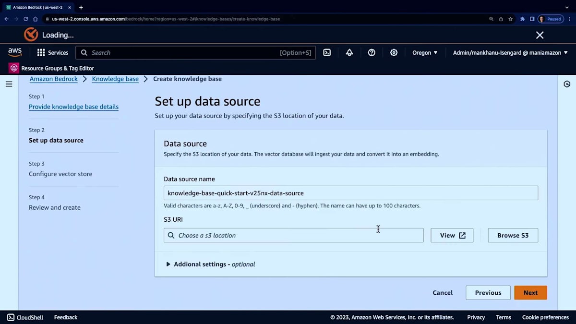Click the Review and create step text
The width and height of the screenshot is (576, 324).
tap(55, 207)
